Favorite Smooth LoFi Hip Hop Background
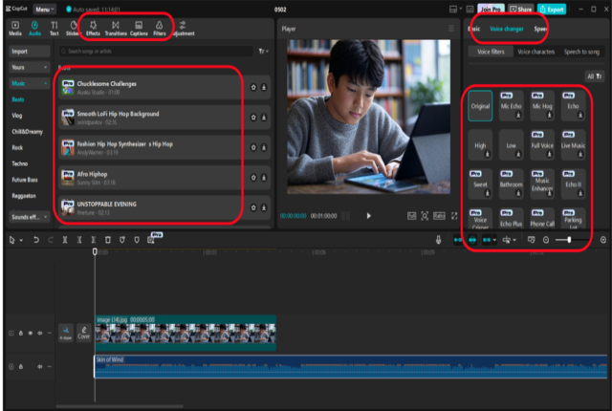Screen dimensions: 612x411 coord(253,117)
